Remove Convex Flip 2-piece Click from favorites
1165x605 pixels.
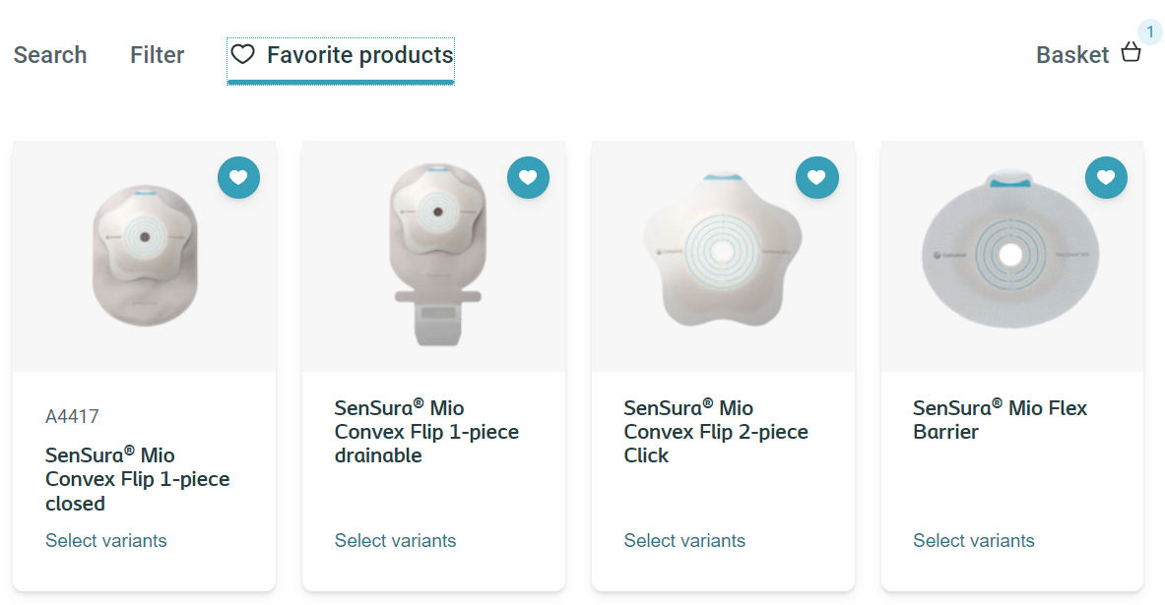click(816, 178)
